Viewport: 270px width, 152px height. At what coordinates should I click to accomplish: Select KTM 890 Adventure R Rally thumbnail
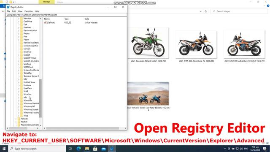click(244, 44)
